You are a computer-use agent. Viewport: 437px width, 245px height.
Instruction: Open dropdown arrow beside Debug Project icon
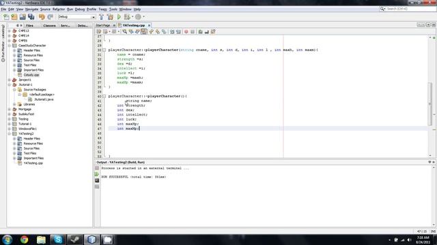click(x=132, y=17)
